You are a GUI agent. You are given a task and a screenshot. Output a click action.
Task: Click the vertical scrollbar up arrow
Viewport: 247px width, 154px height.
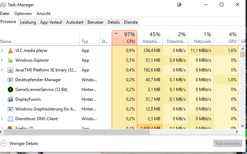coord(242,49)
